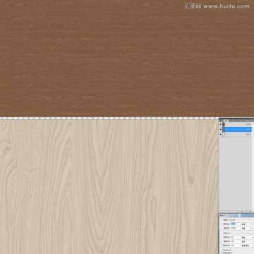The image size is (254, 254).
Task: Click the delete icon at panel bottom
Action: [250, 212]
